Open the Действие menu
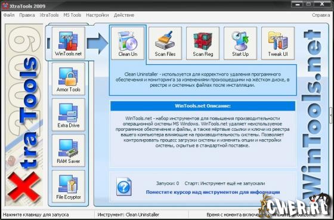The image size is (334, 220). tap(124, 15)
